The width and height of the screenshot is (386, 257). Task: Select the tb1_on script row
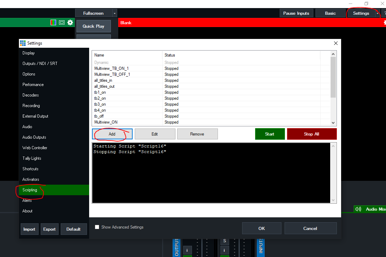(100, 92)
